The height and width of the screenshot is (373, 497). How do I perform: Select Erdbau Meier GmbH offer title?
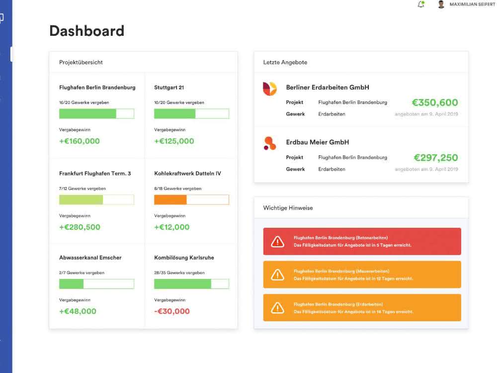pos(317,142)
